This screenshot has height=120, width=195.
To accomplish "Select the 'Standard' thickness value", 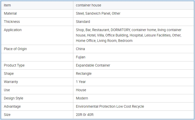I will pos(83,22).
